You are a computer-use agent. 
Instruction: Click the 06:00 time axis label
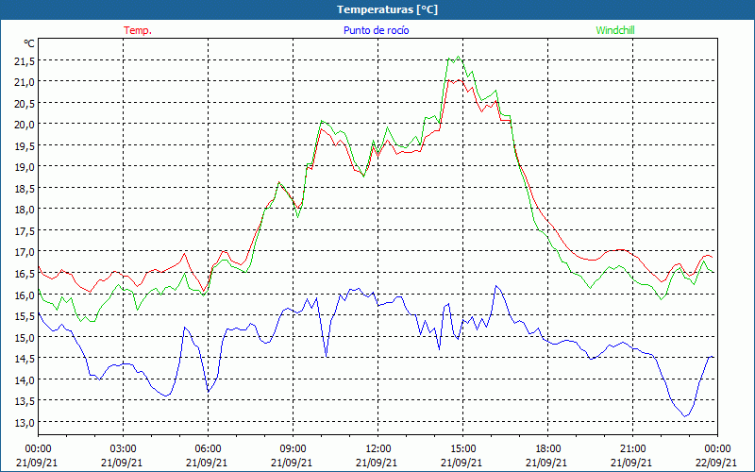tap(208, 449)
